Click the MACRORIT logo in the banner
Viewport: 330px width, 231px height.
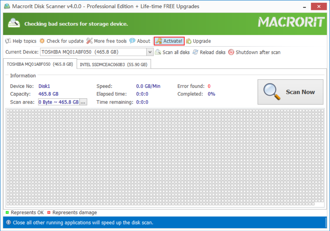point(291,22)
